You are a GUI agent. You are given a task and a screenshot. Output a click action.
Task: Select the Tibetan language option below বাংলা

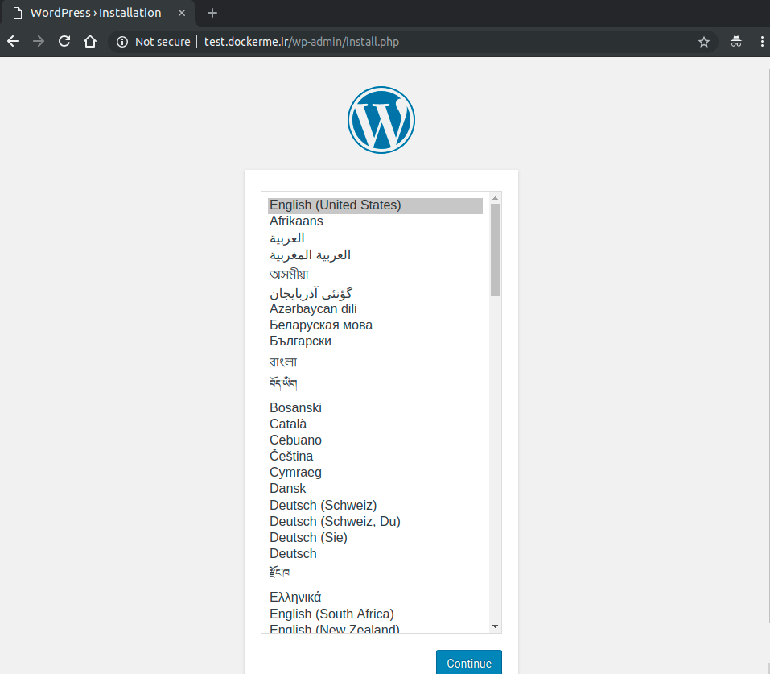[375, 383]
